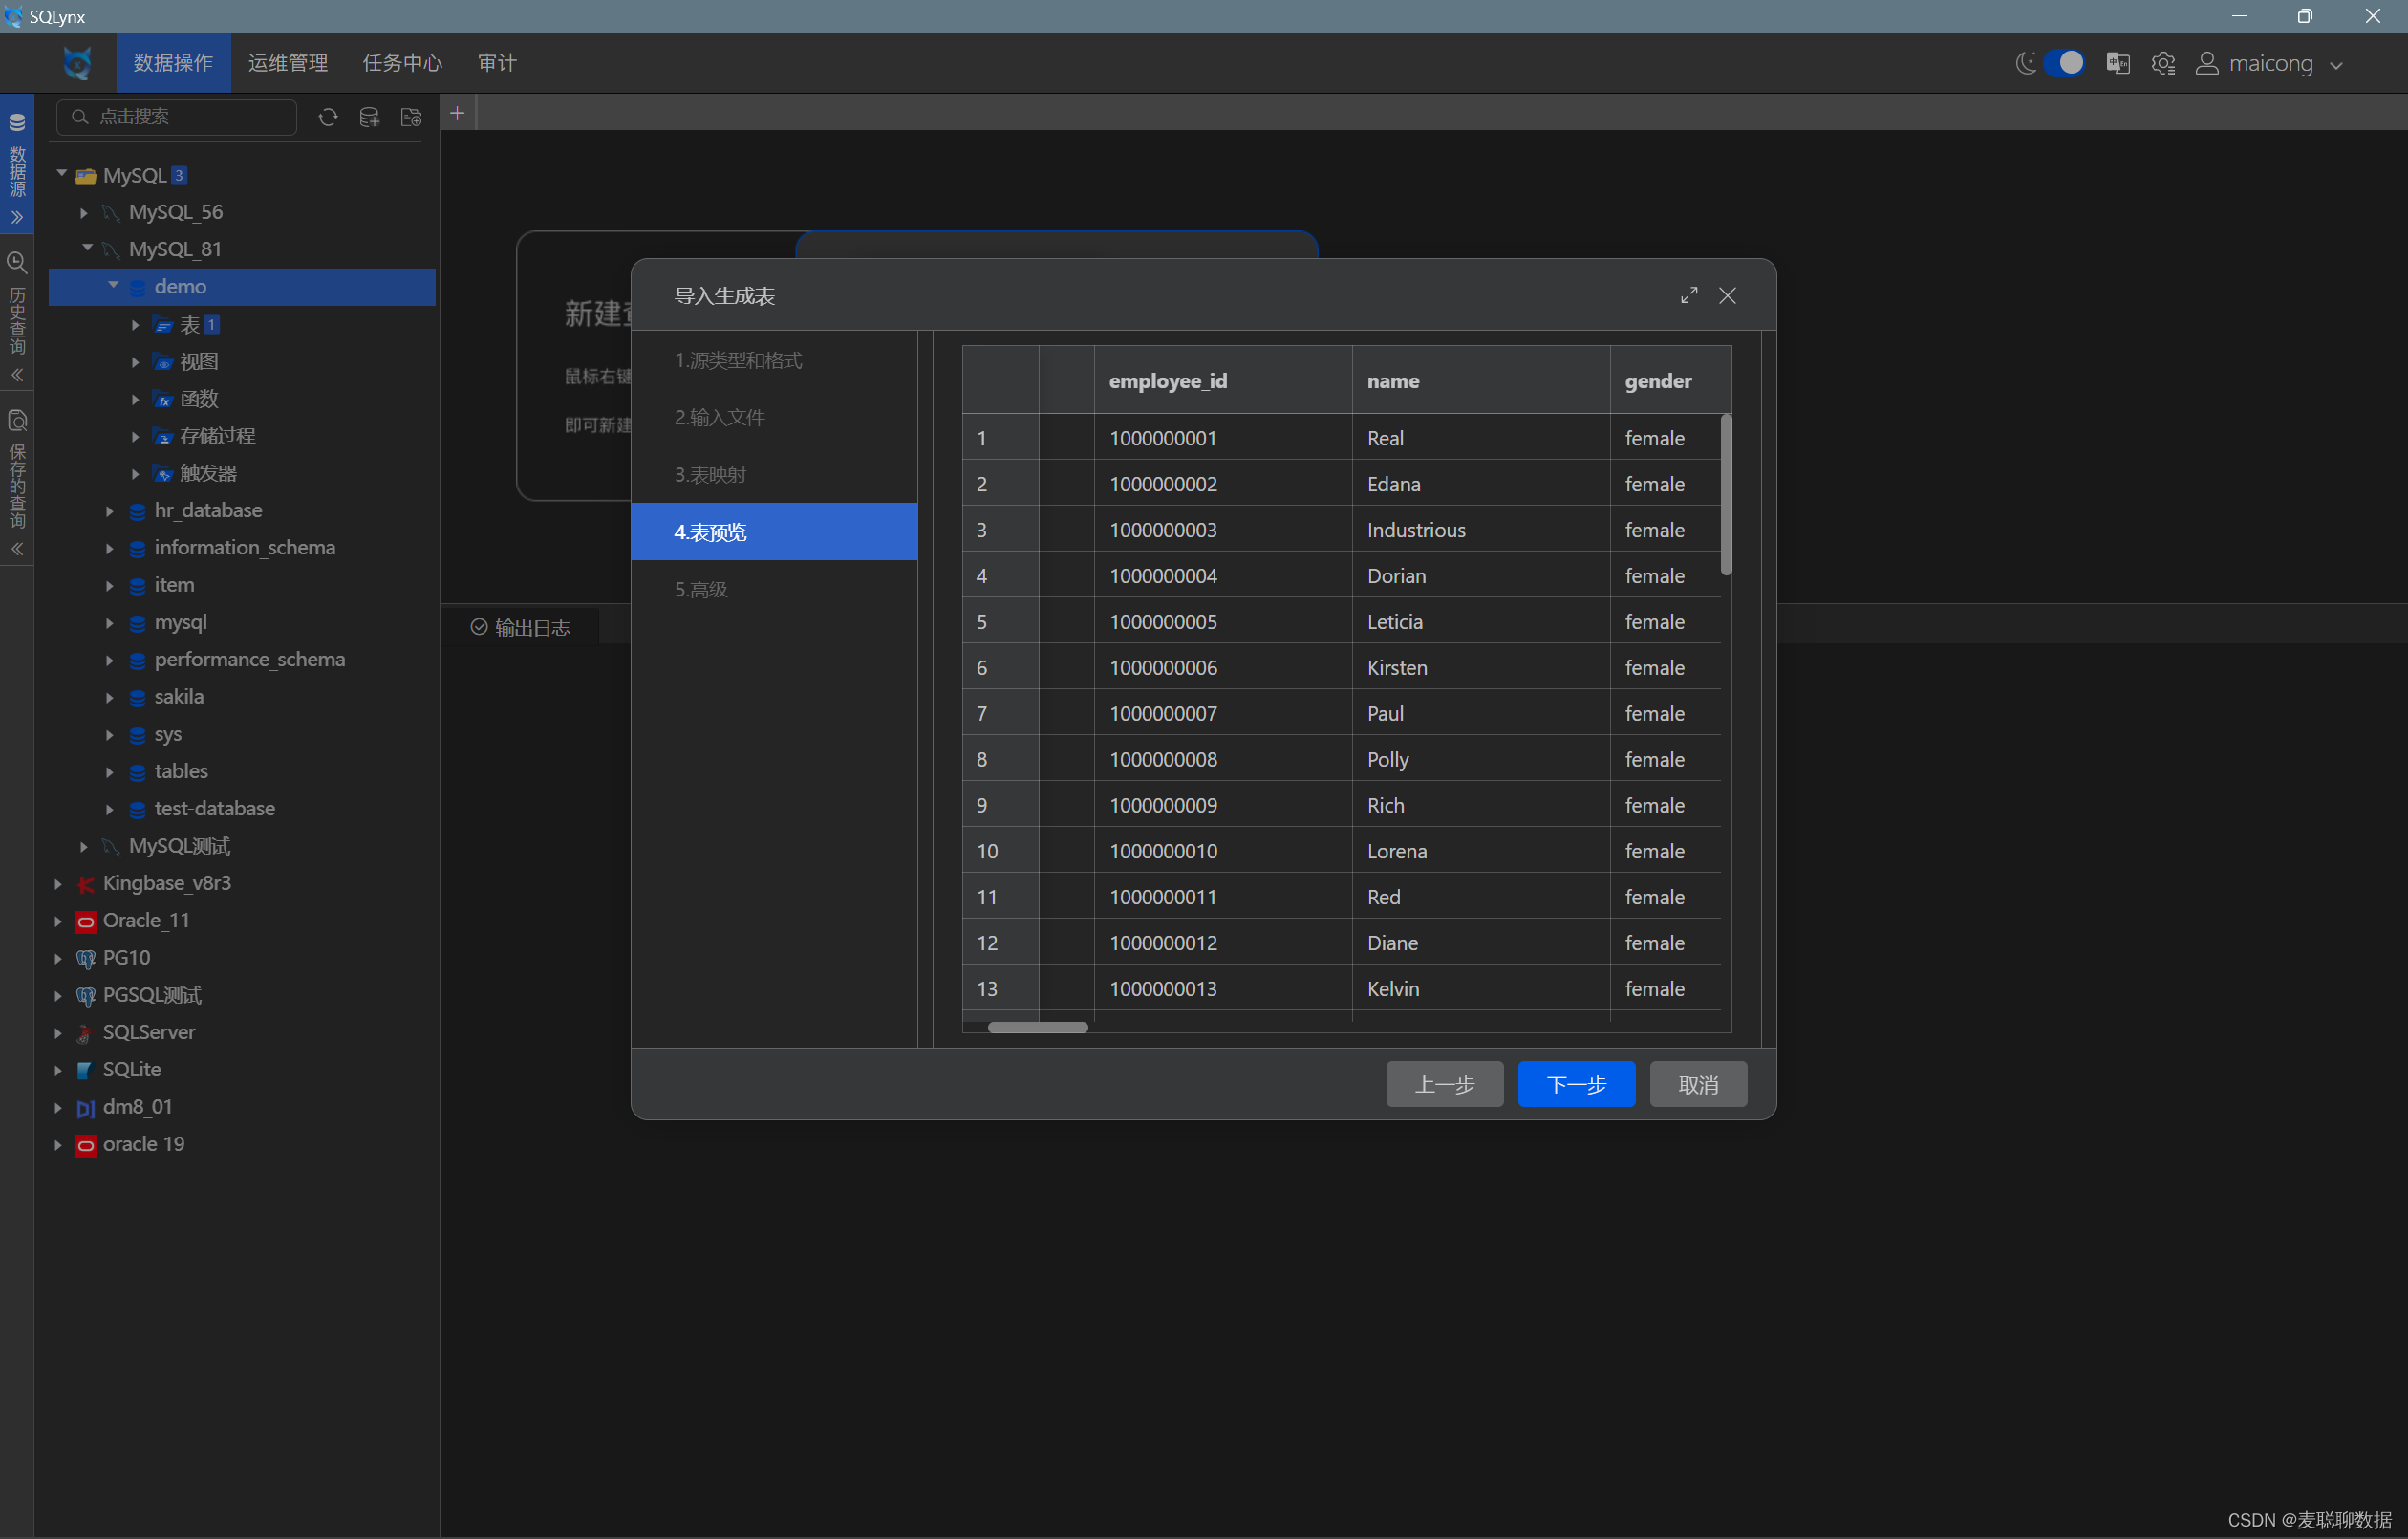Toggle the dark mode switch
This screenshot has height=1539, width=2408.
(2063, 63)
